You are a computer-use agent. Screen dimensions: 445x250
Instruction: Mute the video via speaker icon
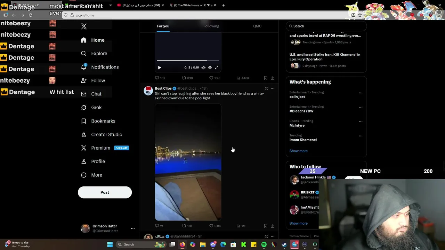203,68
